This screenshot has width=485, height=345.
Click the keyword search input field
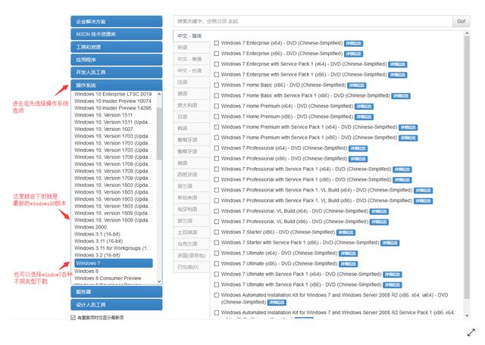(x=312, y=21)
